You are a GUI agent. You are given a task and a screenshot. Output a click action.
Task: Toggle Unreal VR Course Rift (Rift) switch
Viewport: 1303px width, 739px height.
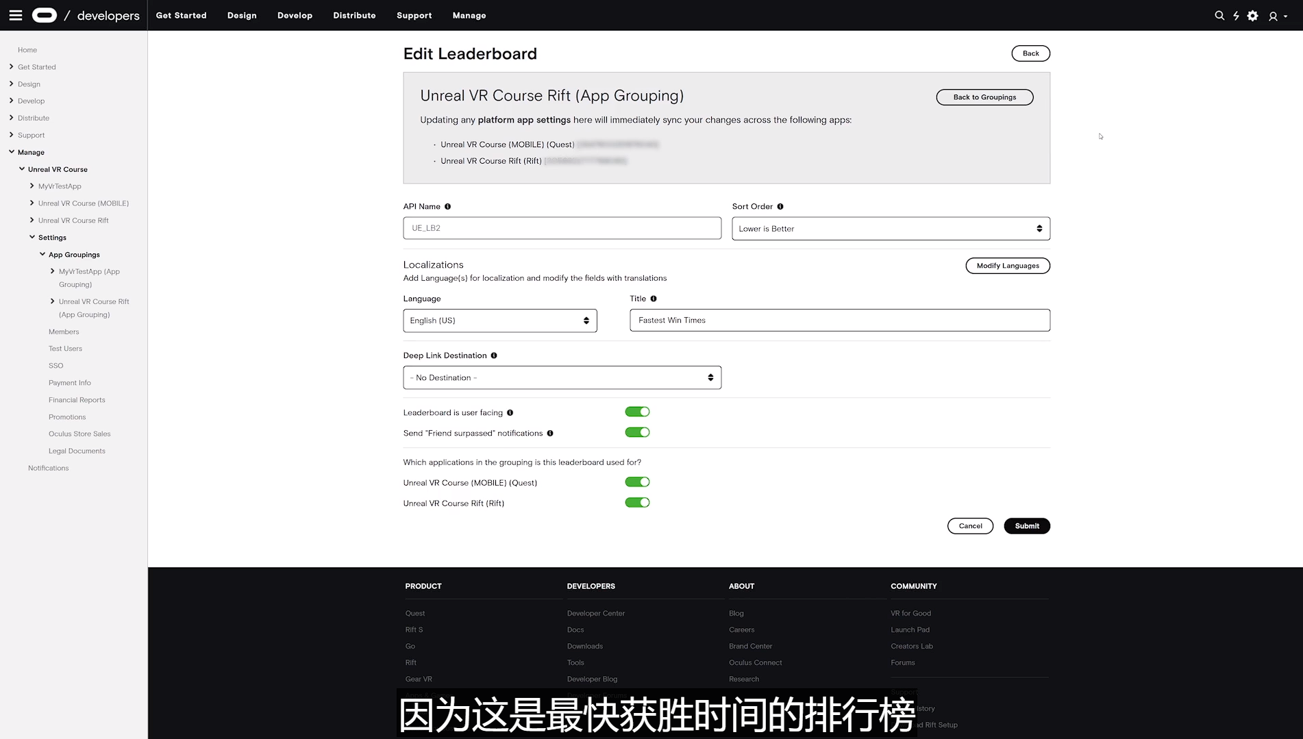(637, 503)
